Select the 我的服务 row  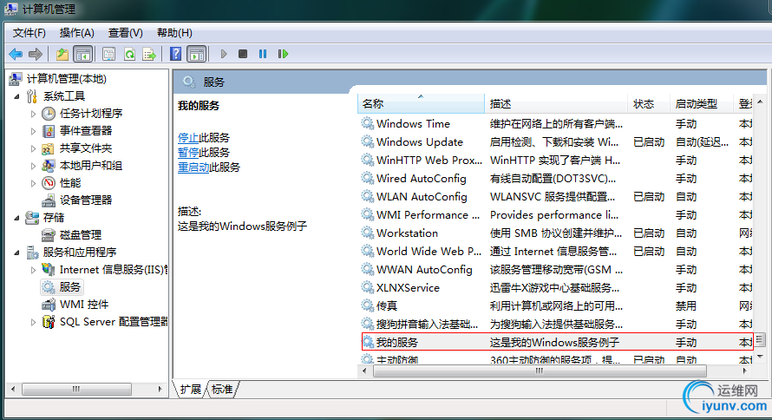[x=556, y=342]
